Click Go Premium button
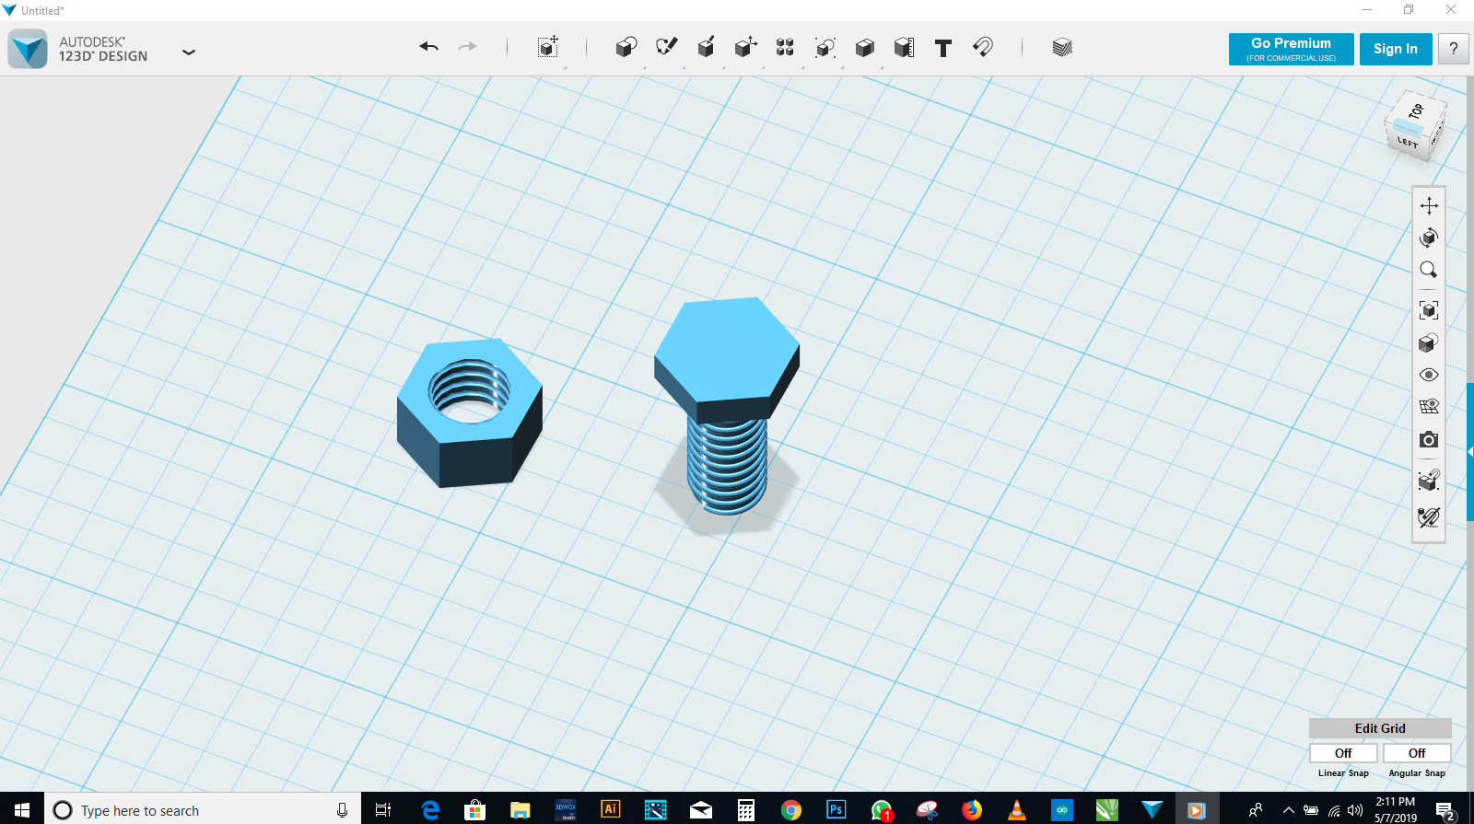 (1291, 49)
